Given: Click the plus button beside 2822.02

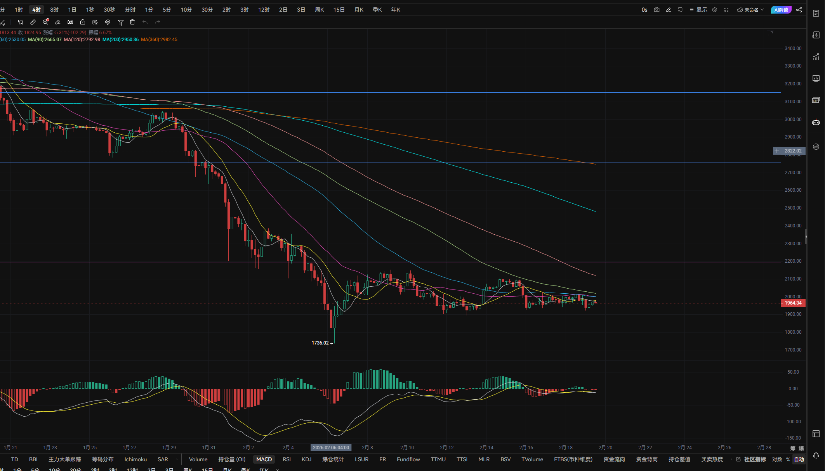Looking at the screenshot, I should (776, 151).
